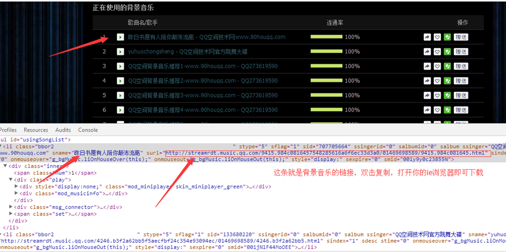Play QQ空间背景音乐推荐1 in row 3
The width and height of the screenshot is (506, 252).
coord(120,66)
